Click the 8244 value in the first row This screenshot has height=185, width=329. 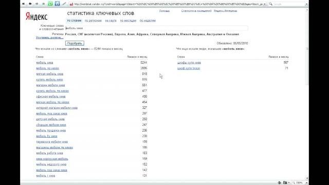click(144, 63)
